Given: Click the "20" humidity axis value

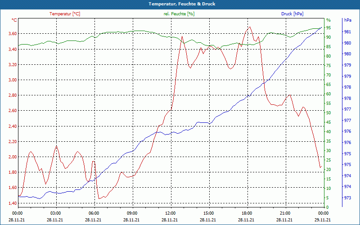Looking at the screenshot, I should click(x=328, y=170).
